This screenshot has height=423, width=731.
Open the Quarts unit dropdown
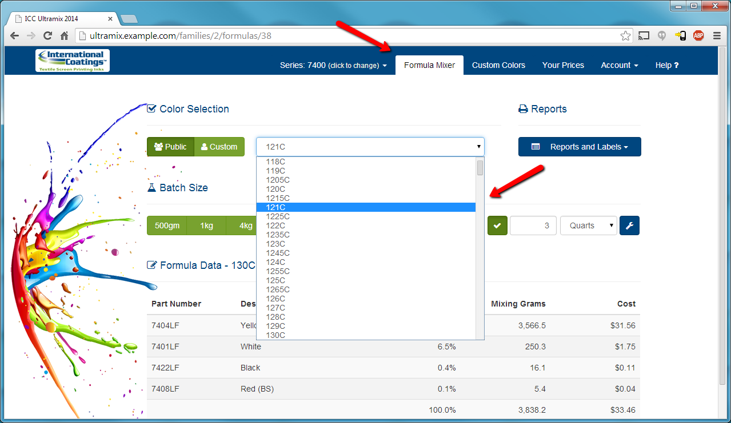(588, 225)
